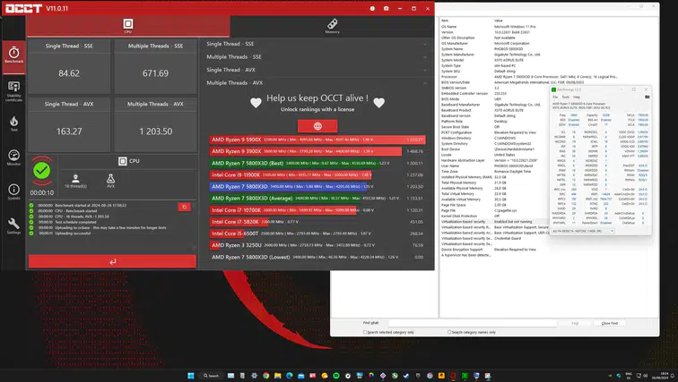The height and width of the screenshot is (382, 678).
Task: Open Microsoft Edge from the taskbar
Action: [x=290, y=376]
